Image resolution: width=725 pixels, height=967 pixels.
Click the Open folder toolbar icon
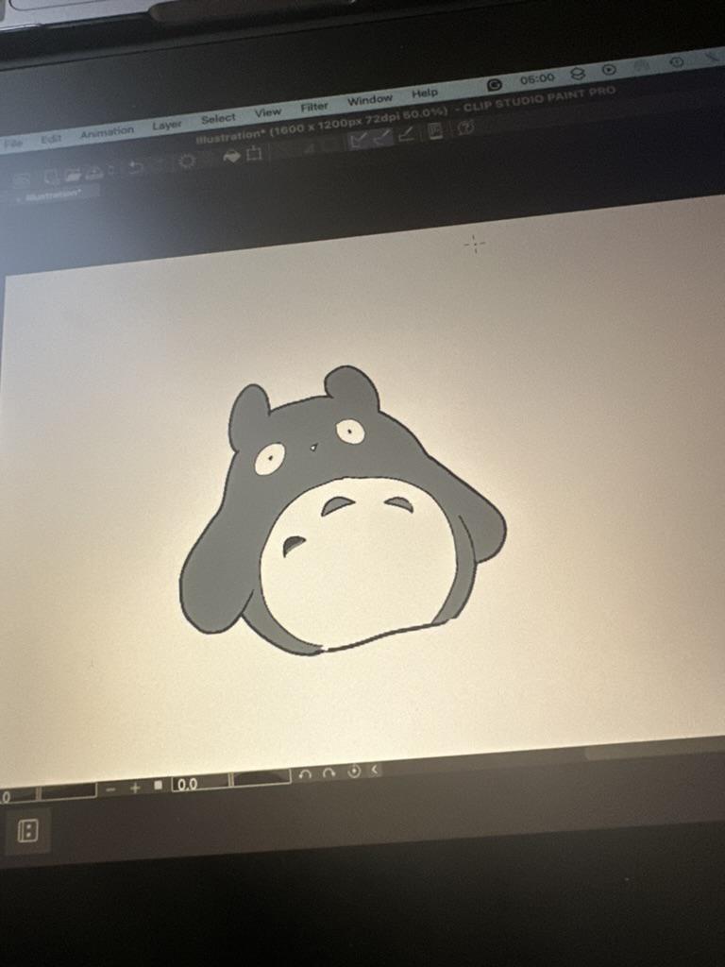click(x=74, y=175)
